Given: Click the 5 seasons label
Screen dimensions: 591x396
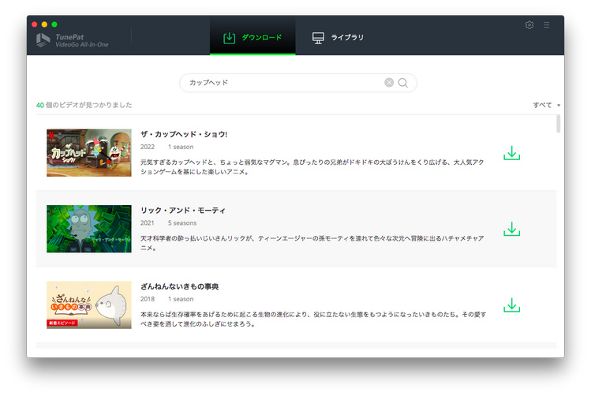Looking at the screenshot, I should click(182, 223).
